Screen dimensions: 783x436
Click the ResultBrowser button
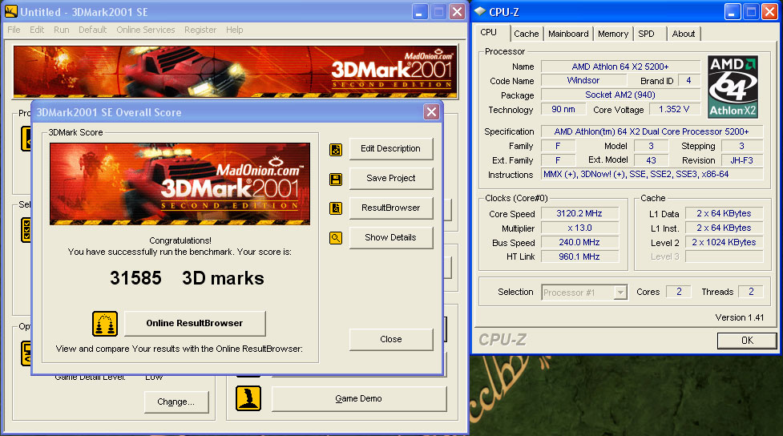coord(390,208)
